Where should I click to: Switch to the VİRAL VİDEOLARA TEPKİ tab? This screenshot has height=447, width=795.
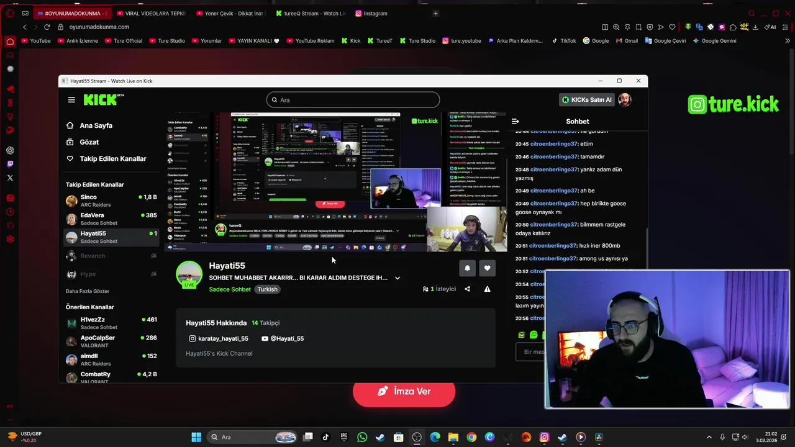[150, 13]
